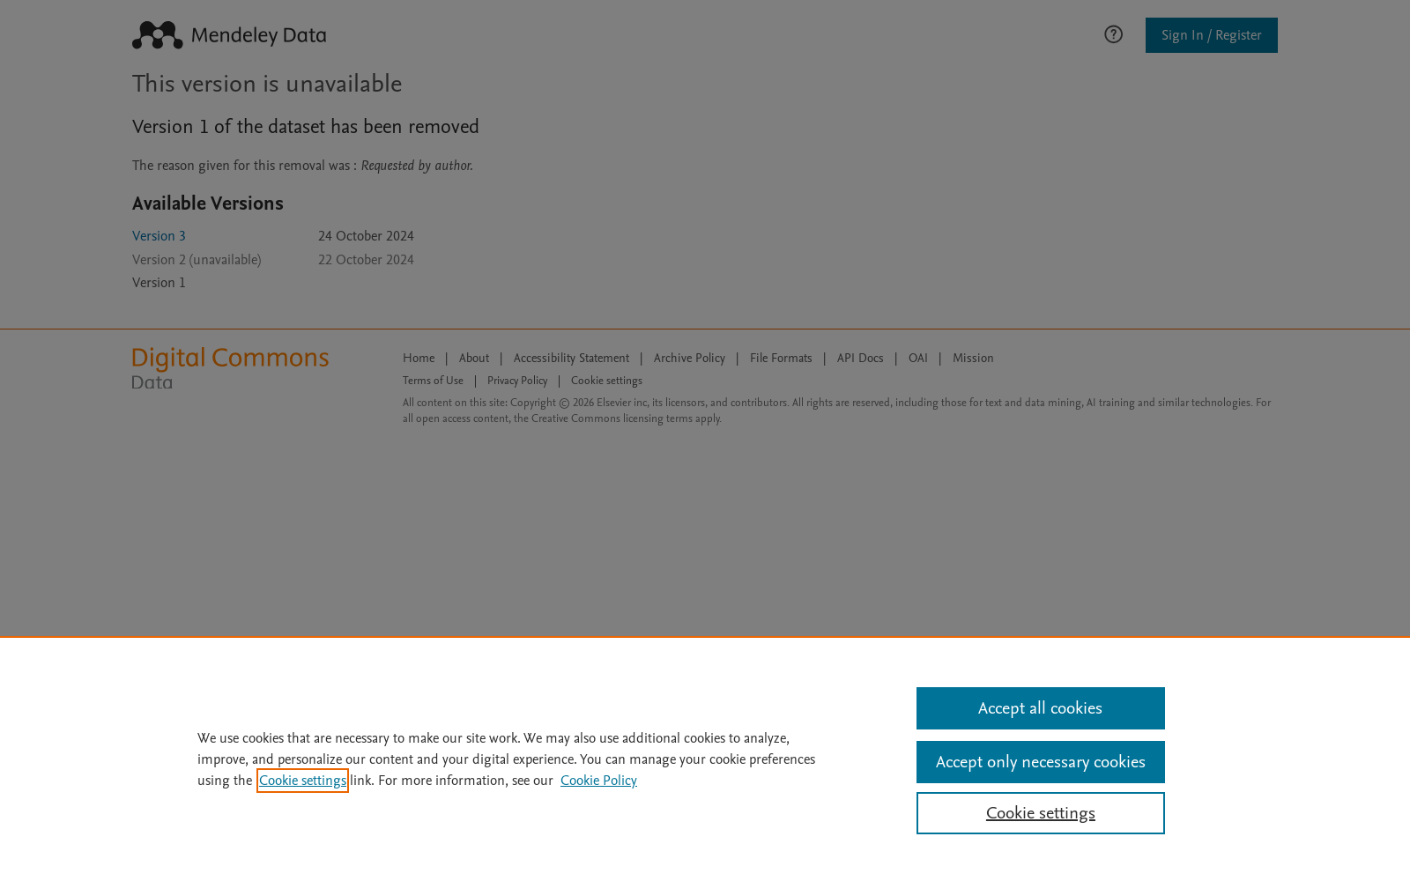Screen dimensions: 1410x881
Task: Open the Cookie Policy link
Action: tap(598, 781)
